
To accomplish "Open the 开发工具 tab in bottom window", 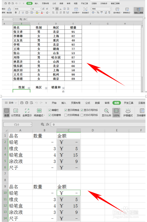I will [x=128, y=103].
